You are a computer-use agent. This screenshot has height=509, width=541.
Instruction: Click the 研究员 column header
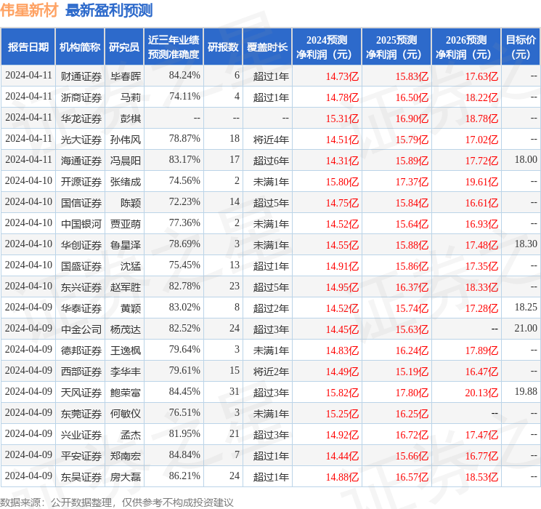pos(124,47)
